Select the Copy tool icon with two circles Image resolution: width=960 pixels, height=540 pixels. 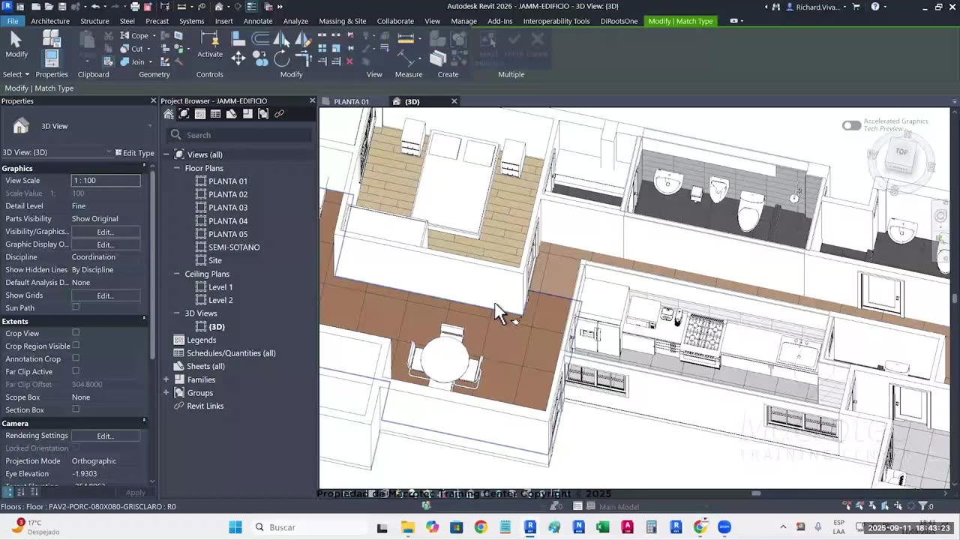260,58
